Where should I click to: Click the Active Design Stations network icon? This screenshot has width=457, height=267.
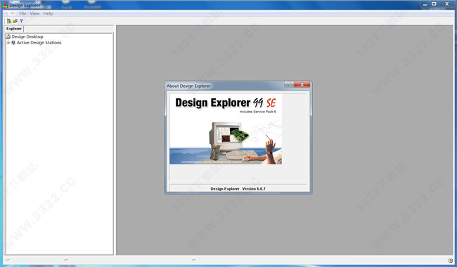(x=13, y=43)
